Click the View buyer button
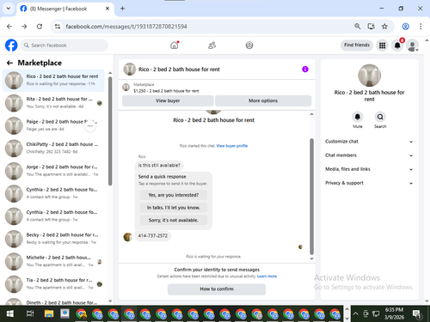This screenshot has width=430, height=322. pyautogui.click(x=168, y=100)
